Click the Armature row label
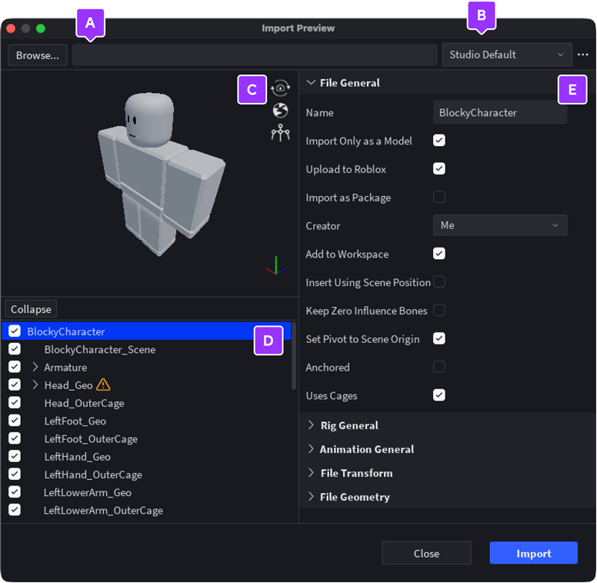Screen dimensions: 597x583 tap(65, 367)
